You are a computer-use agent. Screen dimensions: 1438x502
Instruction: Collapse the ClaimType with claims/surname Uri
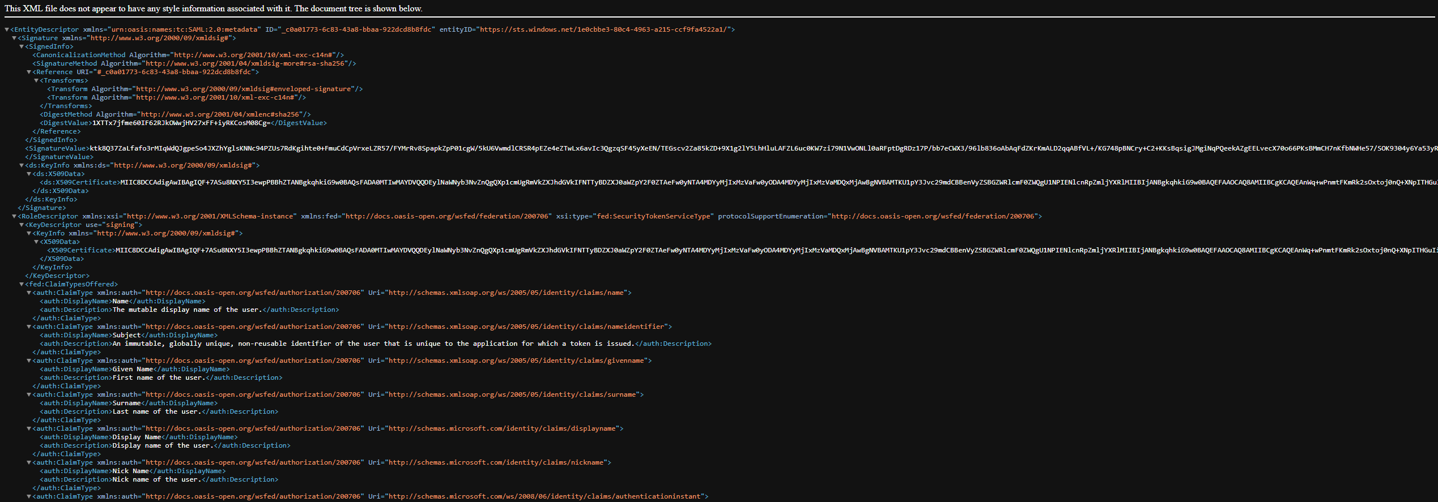[x=29, y=394]
